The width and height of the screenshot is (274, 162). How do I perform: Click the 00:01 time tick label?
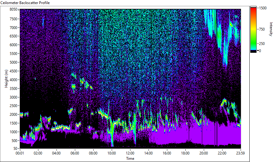coord(20,153)
